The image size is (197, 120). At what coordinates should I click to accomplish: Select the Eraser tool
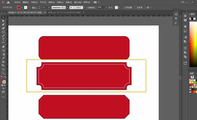tap(3, 47)
